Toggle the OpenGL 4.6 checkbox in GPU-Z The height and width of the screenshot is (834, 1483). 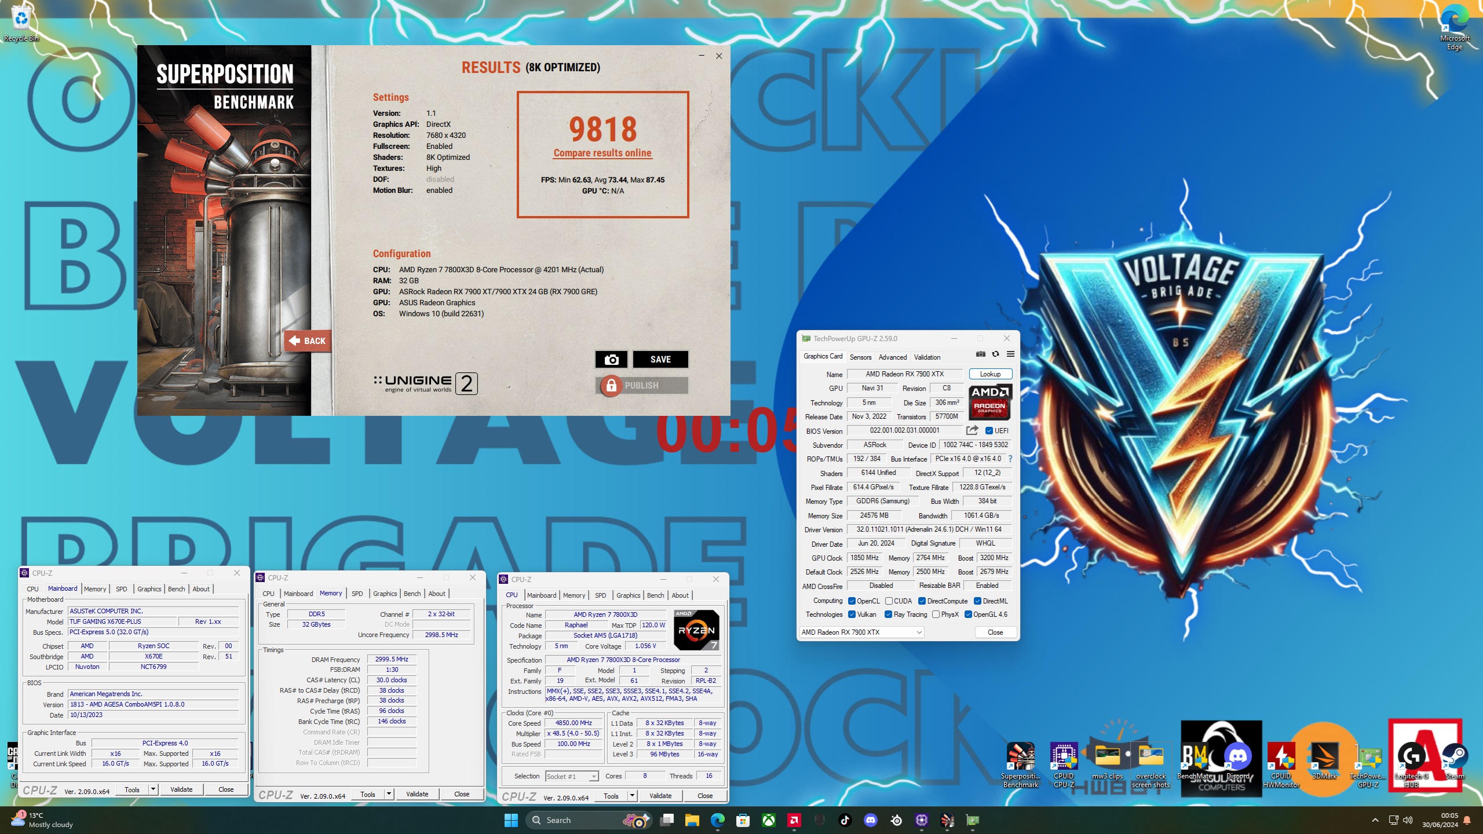(968, 614)
